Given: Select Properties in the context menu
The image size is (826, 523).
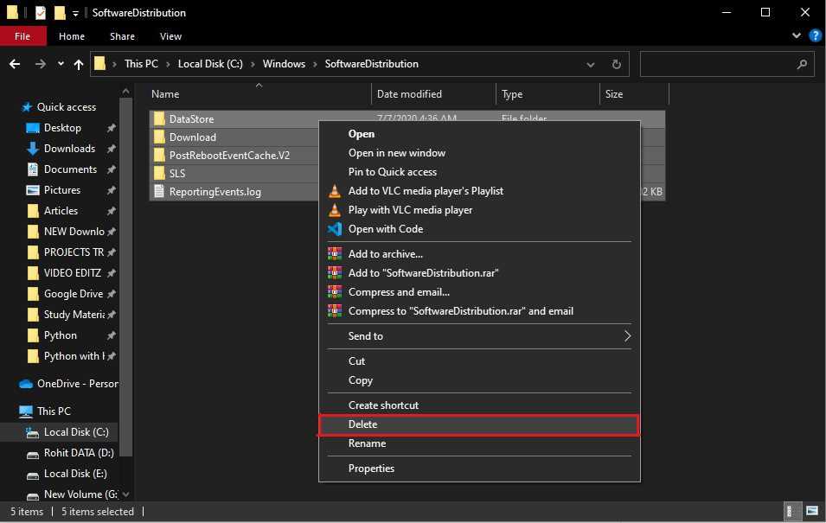Looking at the screenshot, I should [x=371, y=469].
